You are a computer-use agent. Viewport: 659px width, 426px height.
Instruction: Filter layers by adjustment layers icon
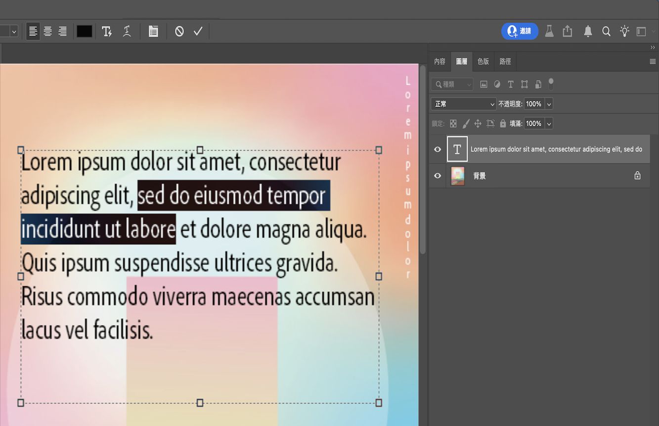click(x=497, y=85)
